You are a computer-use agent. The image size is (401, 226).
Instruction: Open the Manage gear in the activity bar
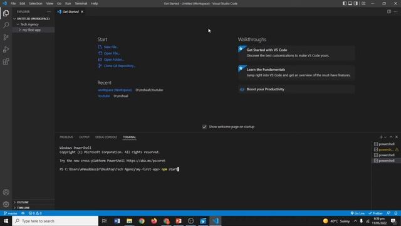[6, 204]
